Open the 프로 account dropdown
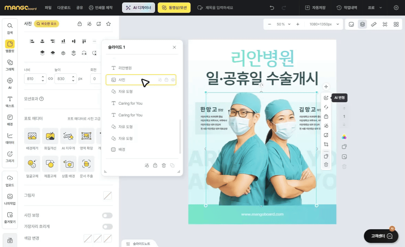This screenshot has height=247, width=405. point(375,8)
